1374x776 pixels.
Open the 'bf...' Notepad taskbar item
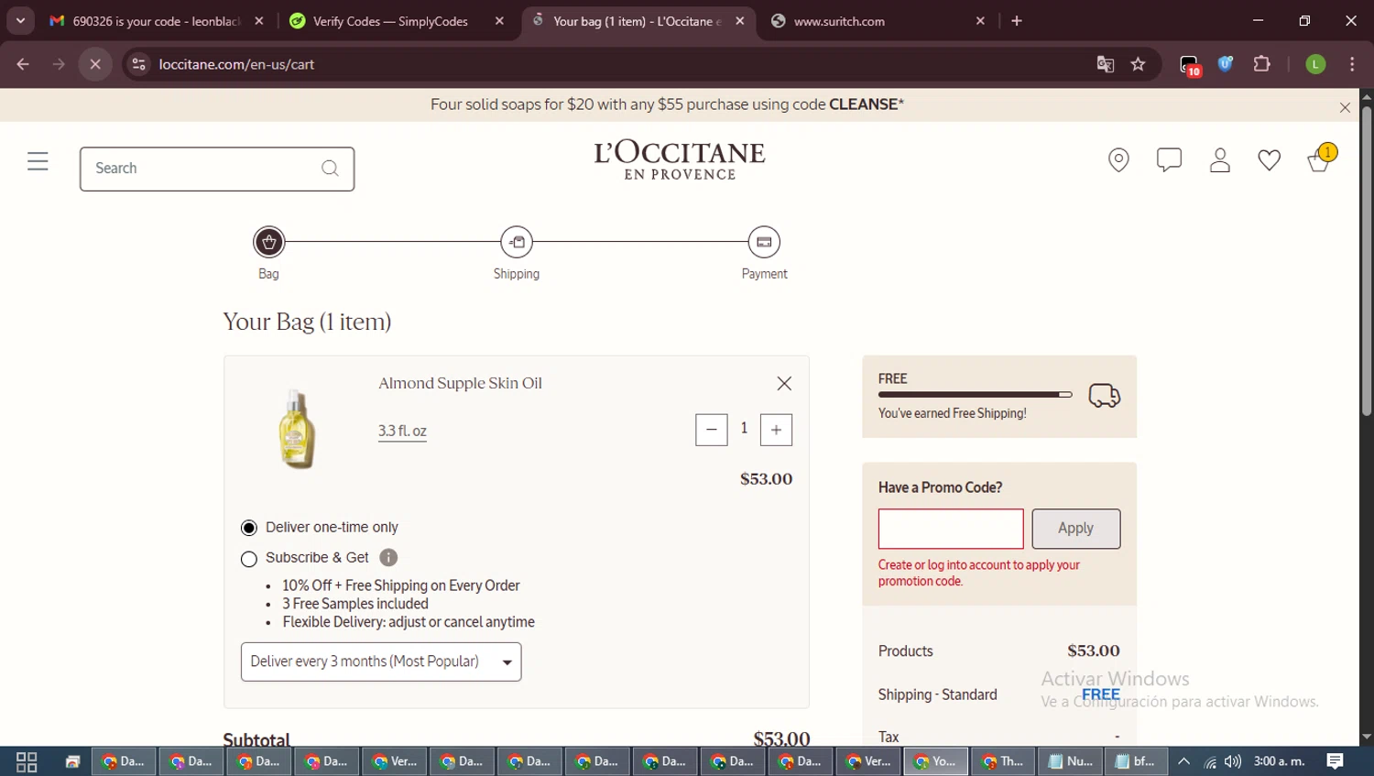pos(1136,762)
